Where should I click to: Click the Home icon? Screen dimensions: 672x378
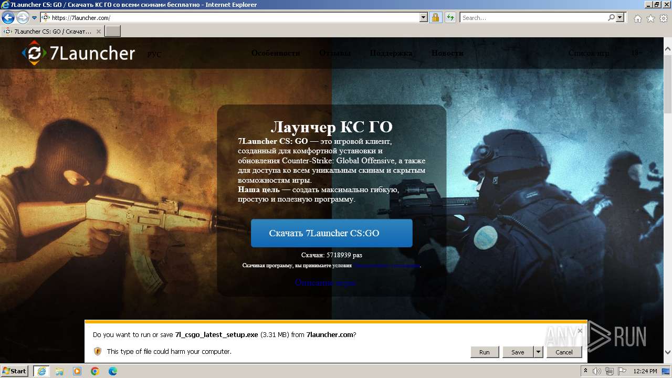point(637,18)
